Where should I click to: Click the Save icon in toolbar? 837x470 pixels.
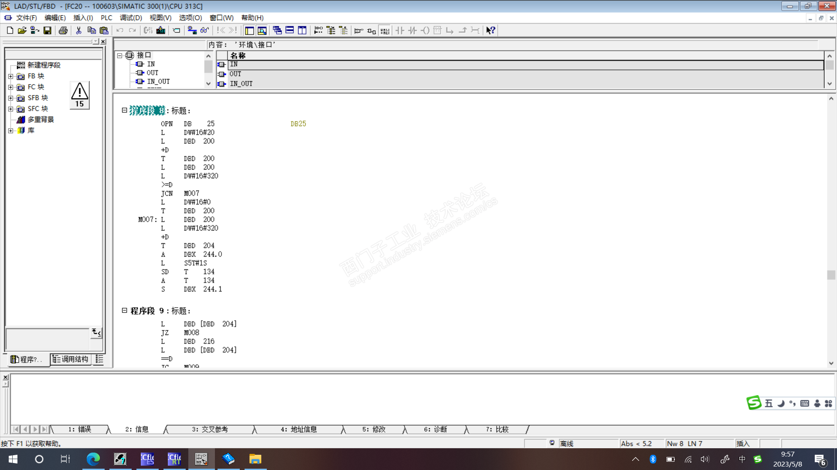(x=48, y=30)
